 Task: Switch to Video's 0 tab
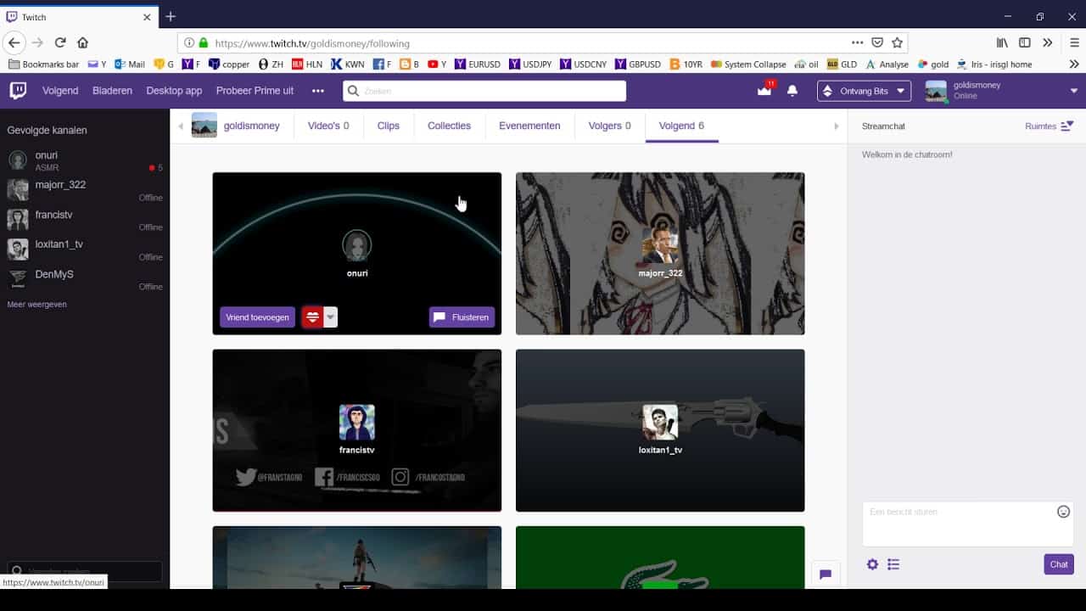328,126
